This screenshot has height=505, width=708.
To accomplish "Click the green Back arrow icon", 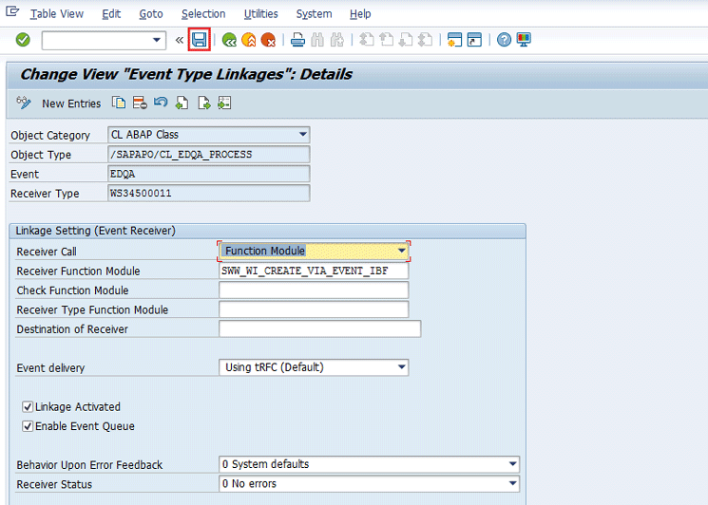I will (x=229, y=40).
